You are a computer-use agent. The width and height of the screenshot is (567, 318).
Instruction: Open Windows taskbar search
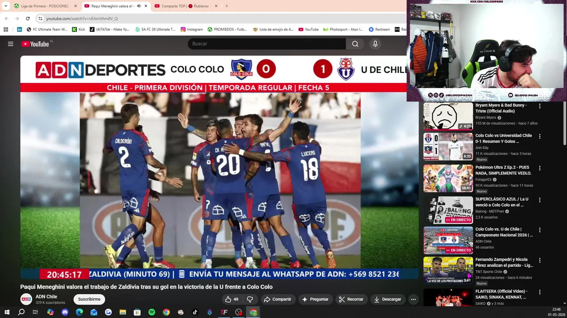(x=21, y=312)
